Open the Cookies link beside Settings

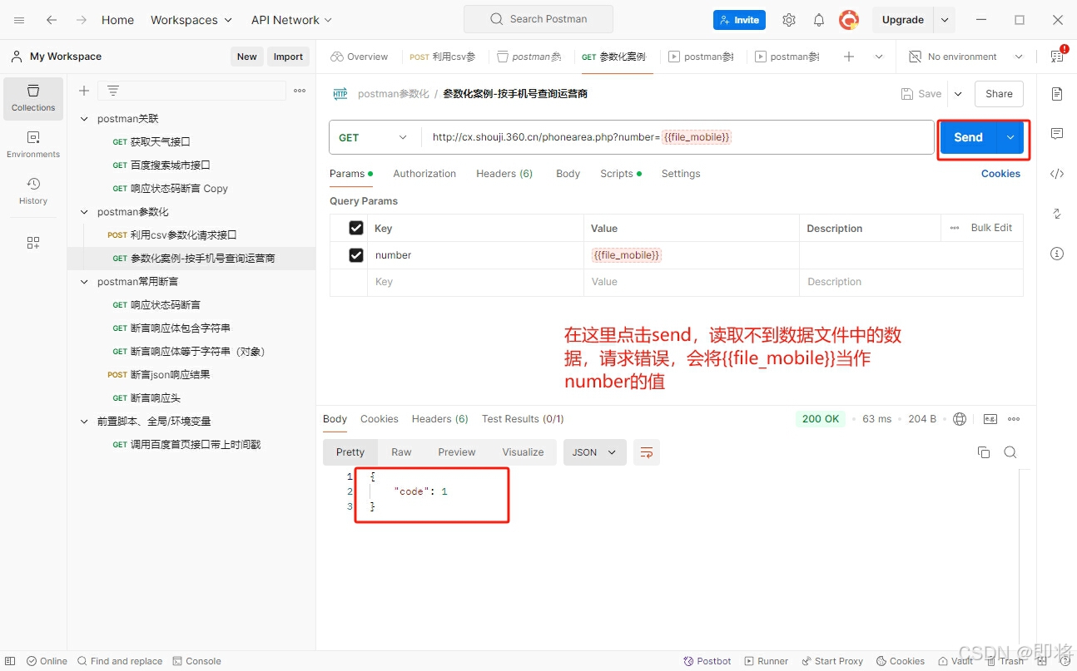[1000, 174]
